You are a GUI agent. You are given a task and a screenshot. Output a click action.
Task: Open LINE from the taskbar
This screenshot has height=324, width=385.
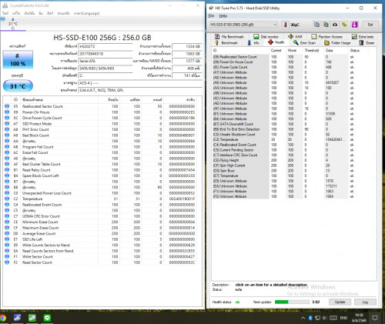click(x=47, y=318)
